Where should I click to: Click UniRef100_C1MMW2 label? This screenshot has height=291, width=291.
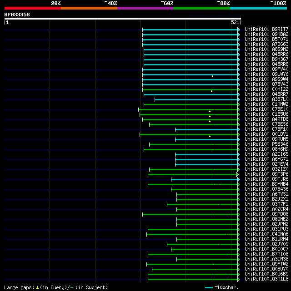tap(266, 104)
